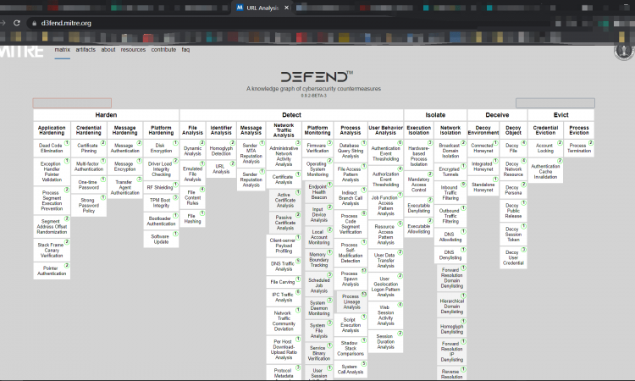
Task: Open Connected Honeynet technique
Action: [x=483, y=148]
